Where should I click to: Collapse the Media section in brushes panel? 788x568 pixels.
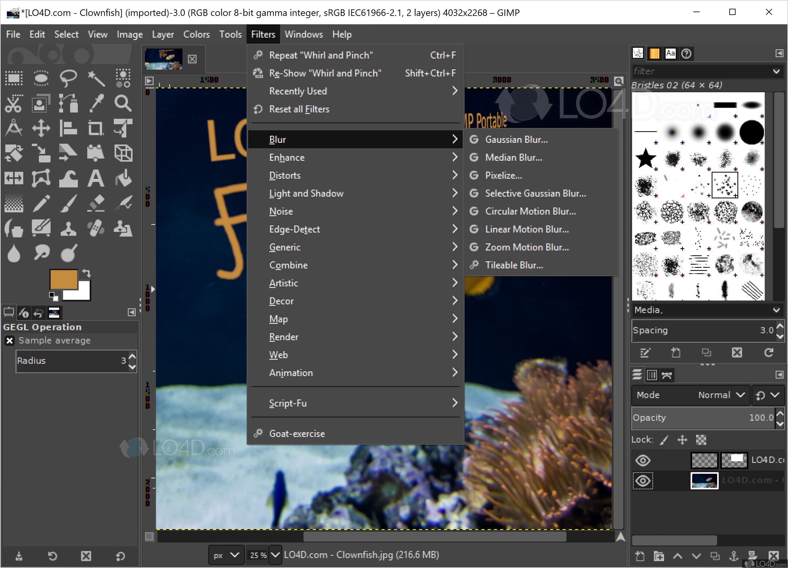coord(777,310)
